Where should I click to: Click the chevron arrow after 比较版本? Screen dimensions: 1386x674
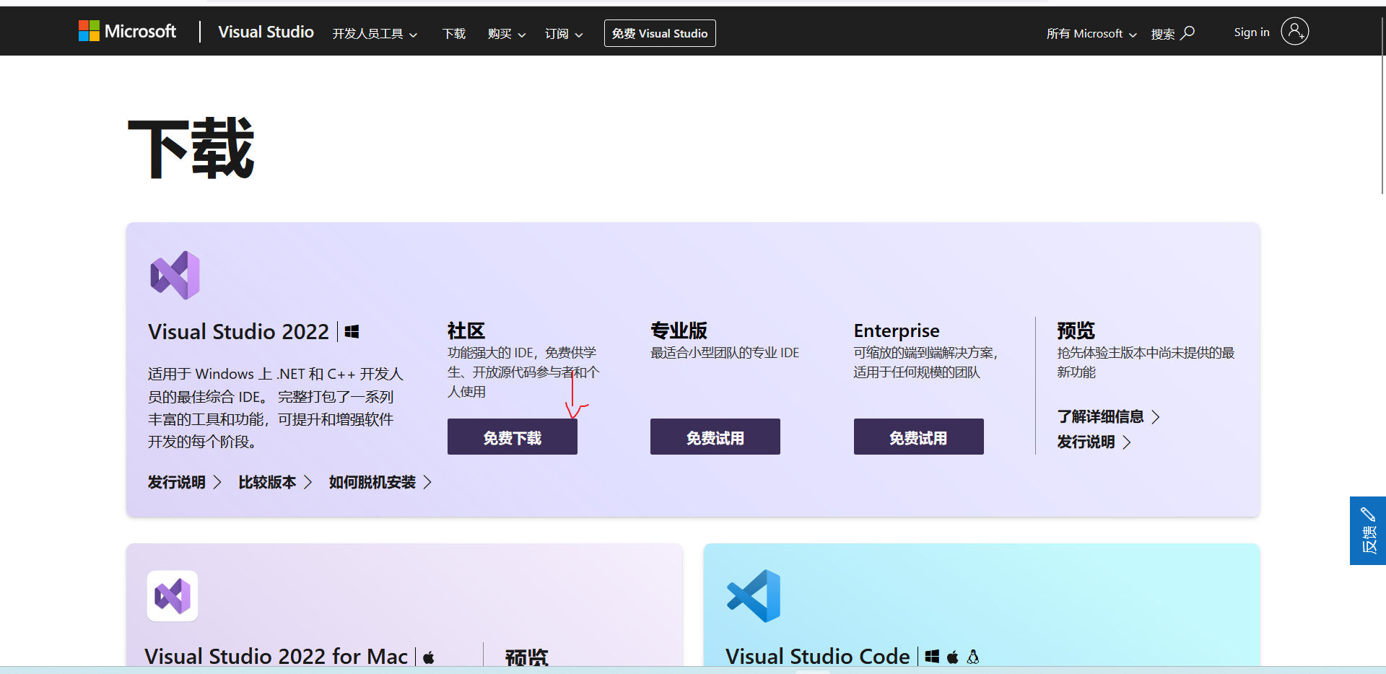coord(308,482)
